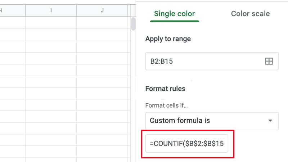Click the spreadsheet vertical scrollbar thumb

coord(133,24)
